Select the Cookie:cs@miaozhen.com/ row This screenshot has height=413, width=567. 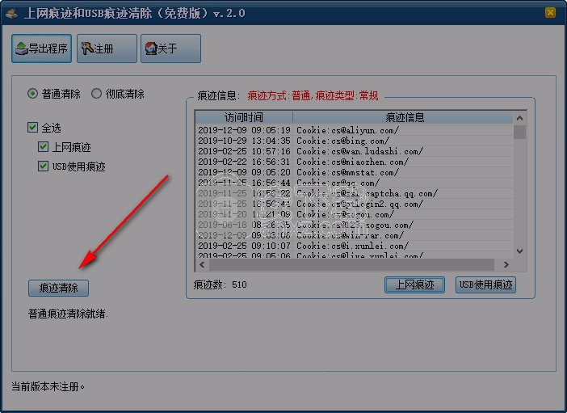click(354, 162)
